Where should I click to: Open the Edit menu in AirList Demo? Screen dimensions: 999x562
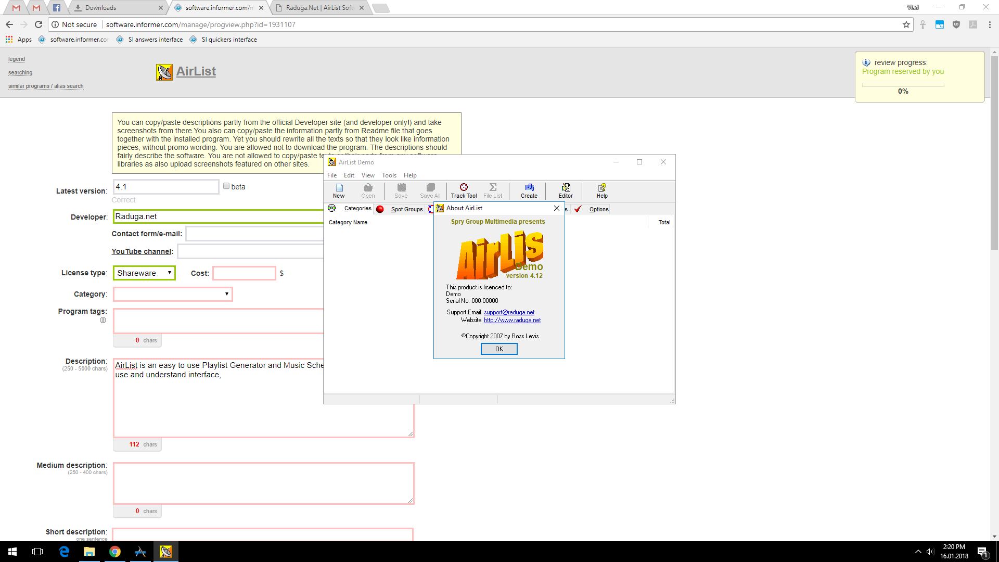[349, 175]
